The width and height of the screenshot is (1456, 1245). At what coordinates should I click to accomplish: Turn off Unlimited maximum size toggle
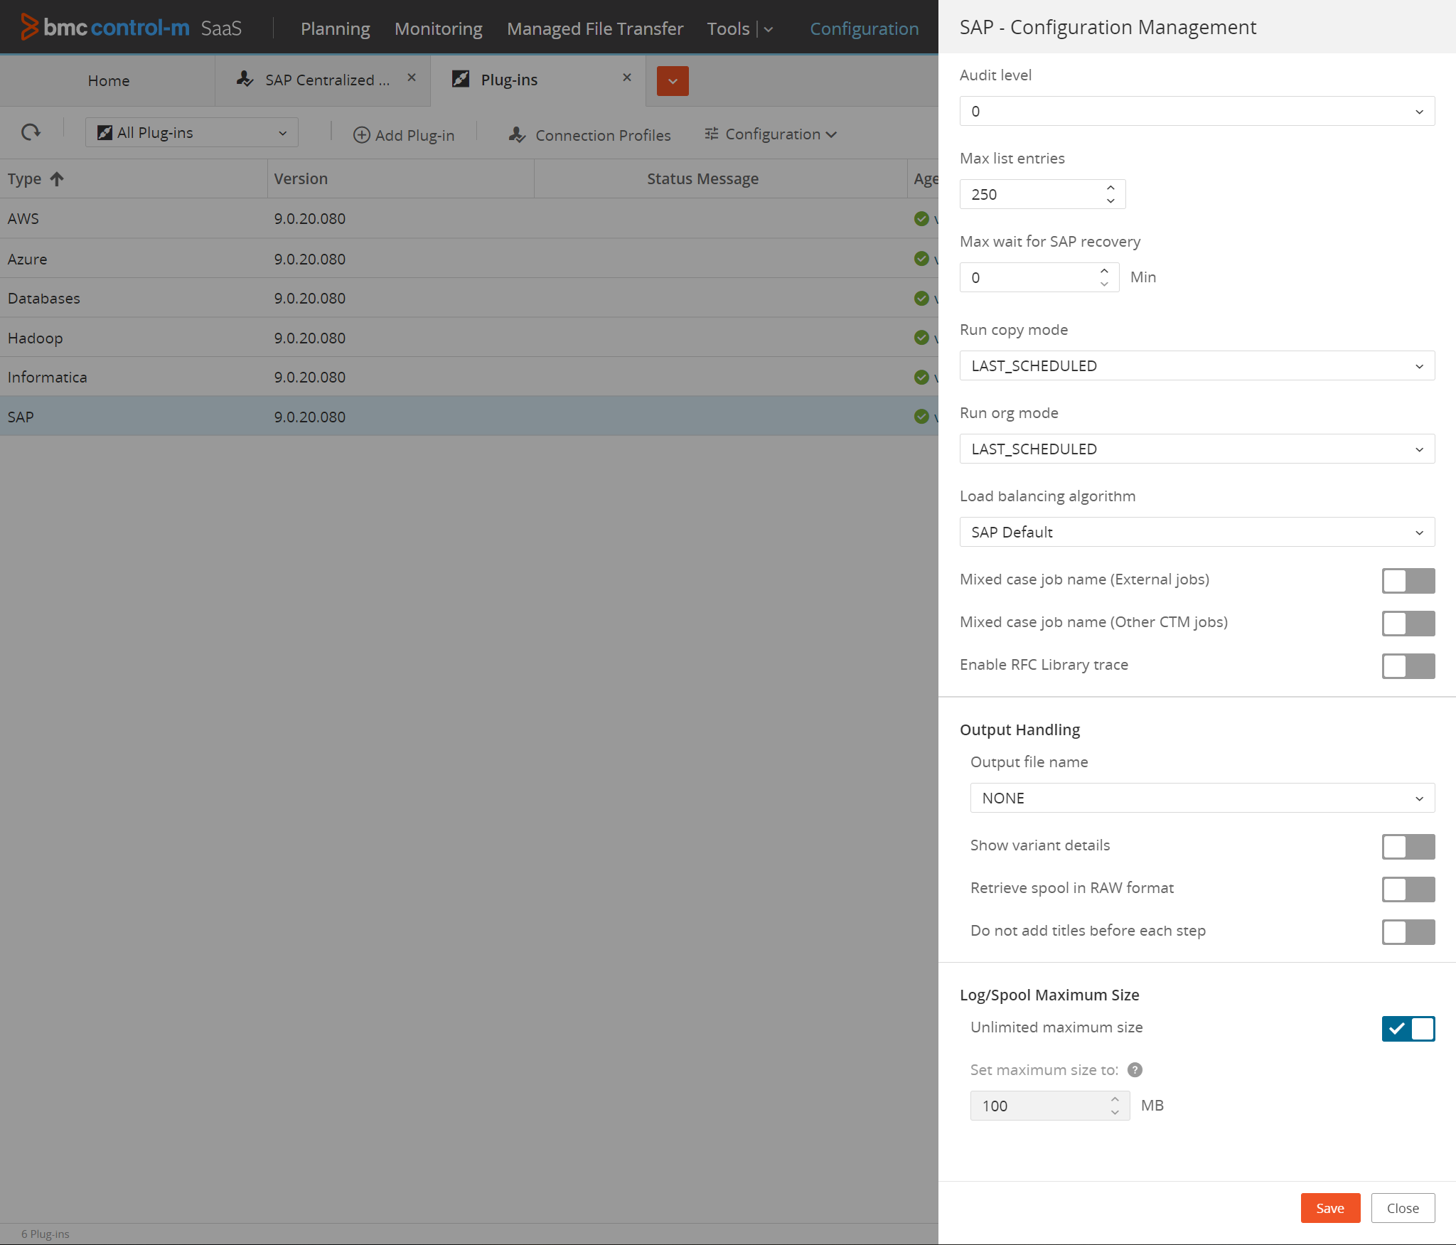click(1408, 1028)
